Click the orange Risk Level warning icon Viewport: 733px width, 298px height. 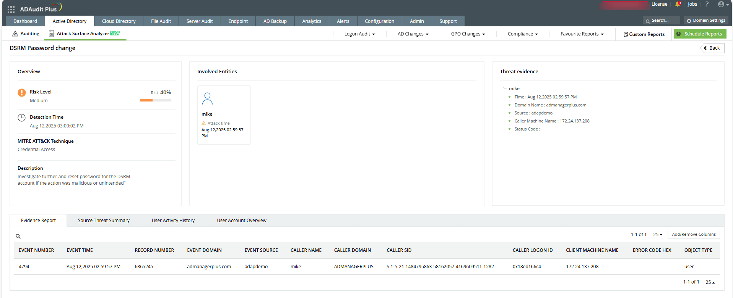click(22, 92)
